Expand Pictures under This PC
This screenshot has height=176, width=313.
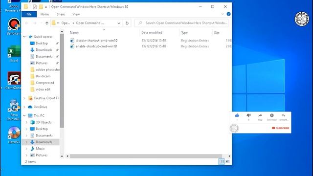(x=26, y=155)
